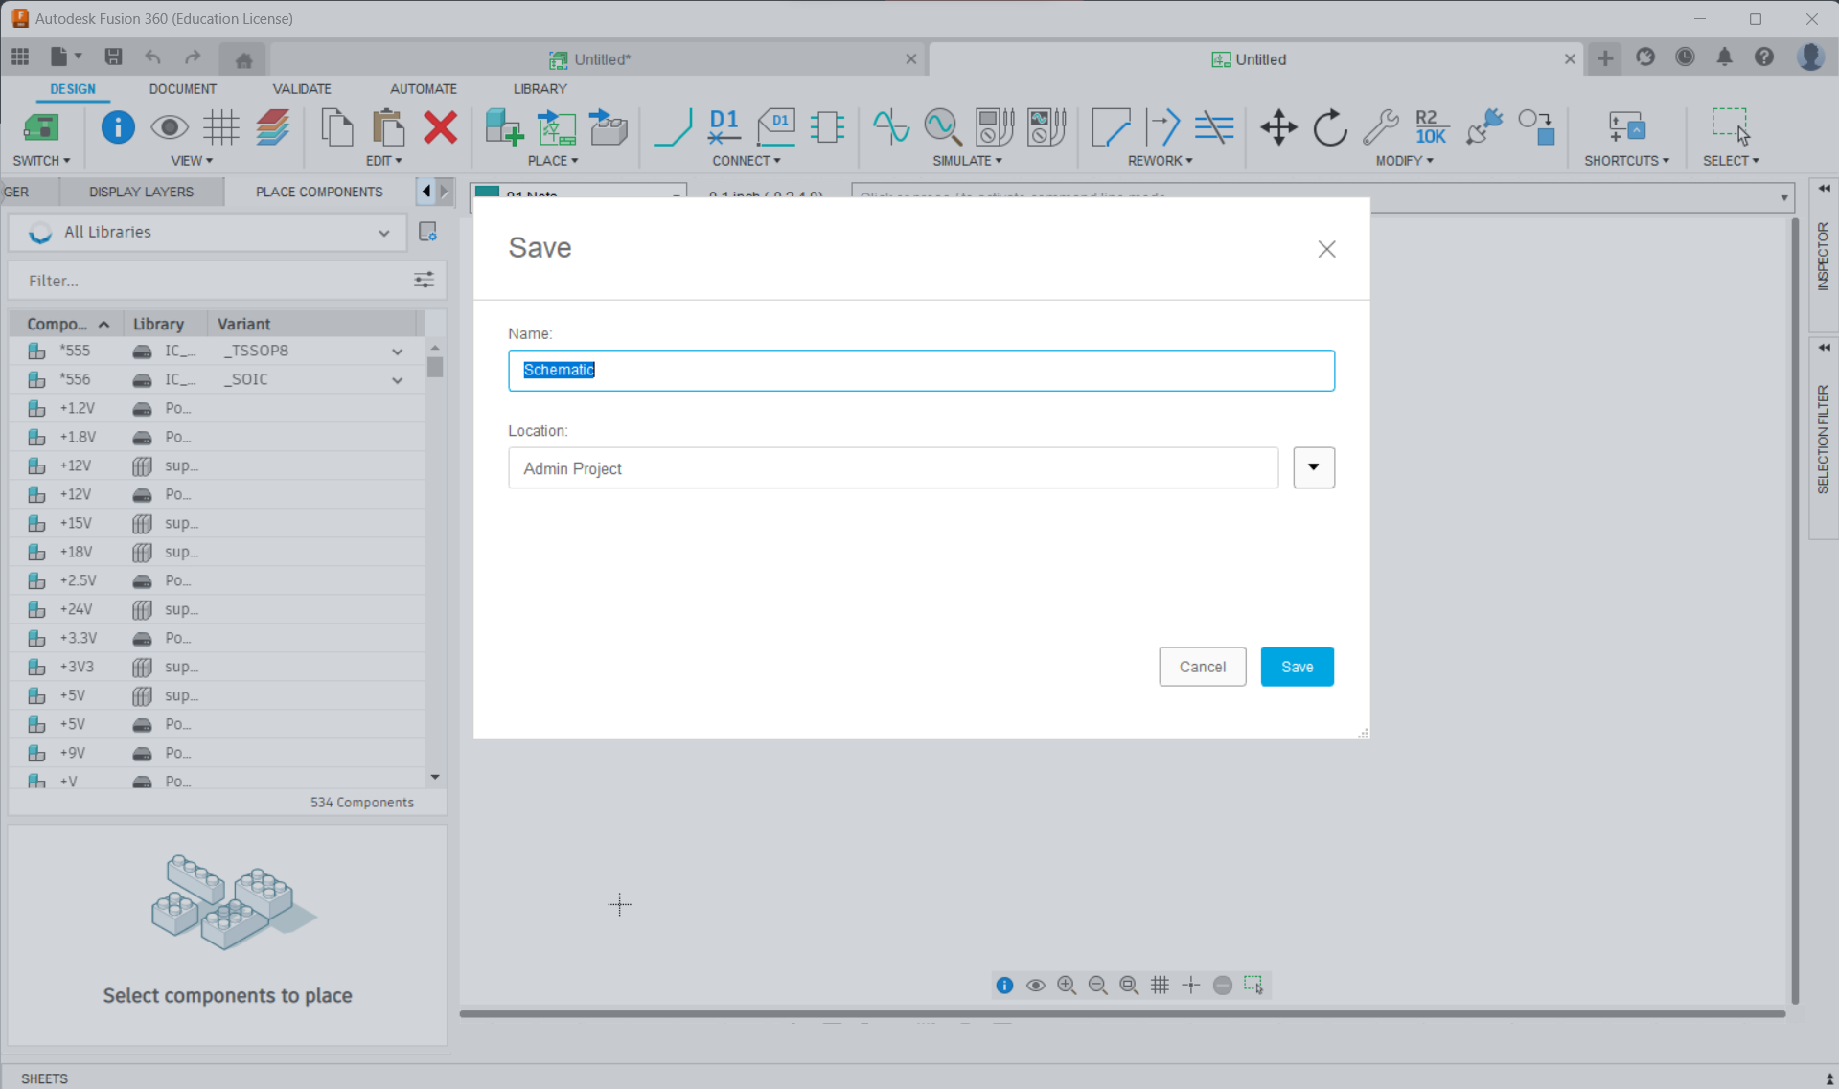Toggle the eye icon in bottom bar
Image resolution: width=1839 pixels, height=1089 pixels.
coord(1035,985)
